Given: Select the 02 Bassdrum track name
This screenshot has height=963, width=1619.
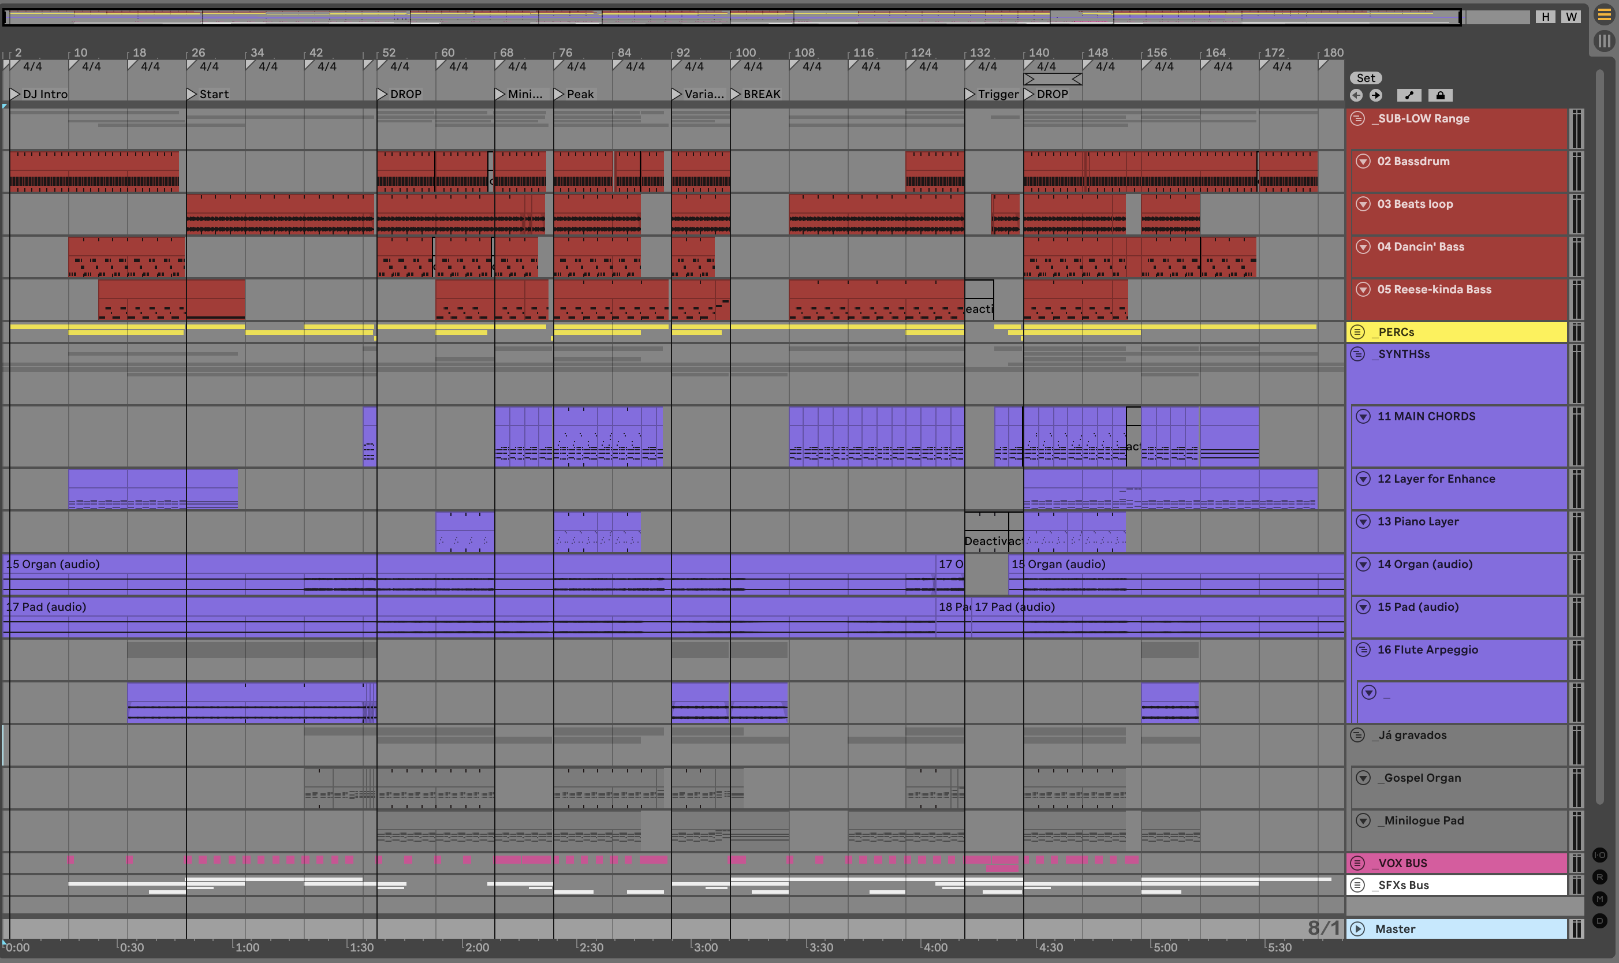Looking at the screenshot, I should (x=1413, y=161).
